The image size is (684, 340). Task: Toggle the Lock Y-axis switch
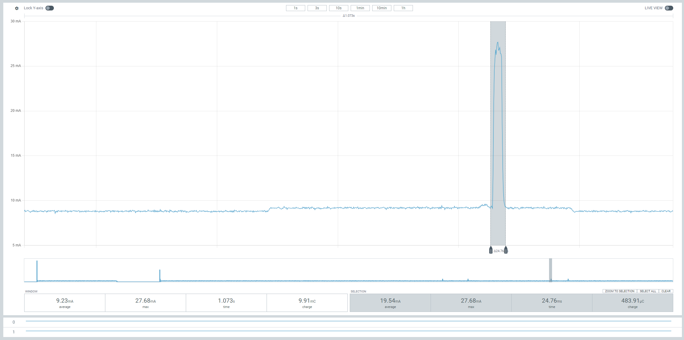(x=50, y=8)
